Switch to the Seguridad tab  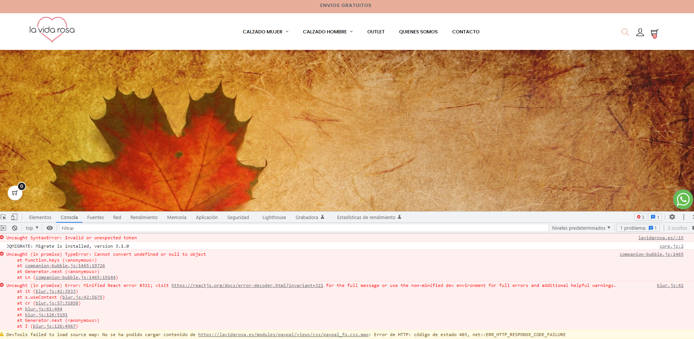(238, 217)
